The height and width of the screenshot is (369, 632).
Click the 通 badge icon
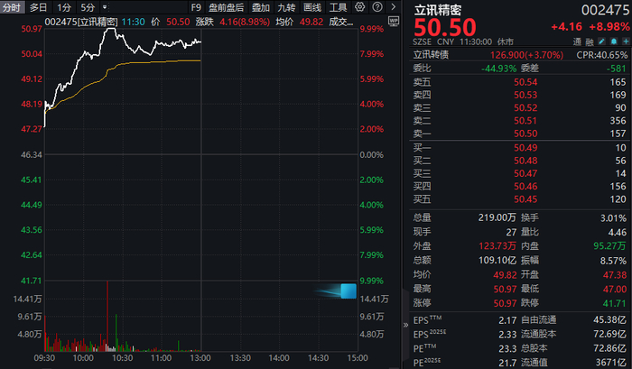pos(577,42)
